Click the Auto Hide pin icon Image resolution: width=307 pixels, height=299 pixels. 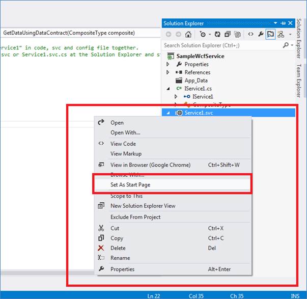283,23
